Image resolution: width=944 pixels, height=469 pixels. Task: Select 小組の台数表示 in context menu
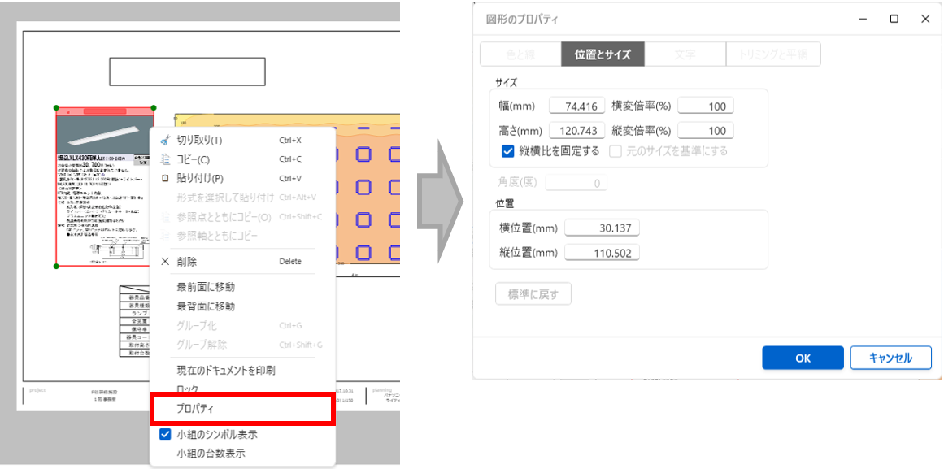[x=211, y=454]
